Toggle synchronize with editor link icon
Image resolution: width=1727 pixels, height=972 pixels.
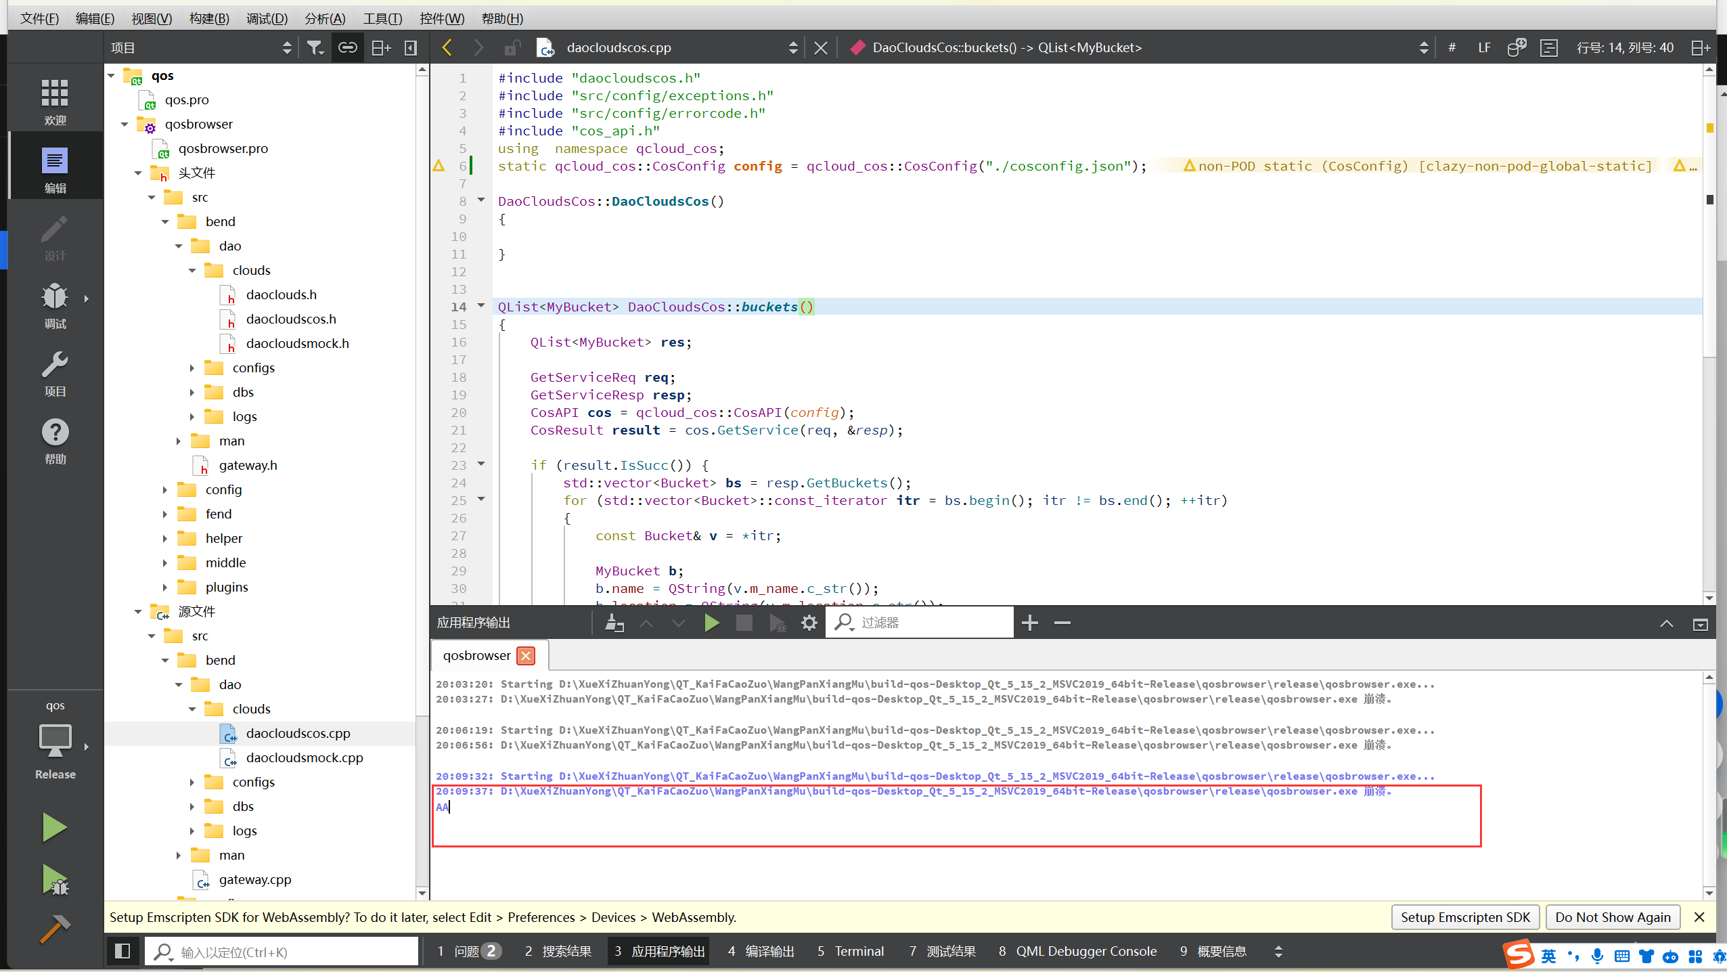point(348,47)
